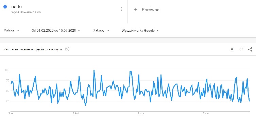The height and width of the screenshot is (123, 256).
Task: Click the blue dot beside netto
Action: 5,7
